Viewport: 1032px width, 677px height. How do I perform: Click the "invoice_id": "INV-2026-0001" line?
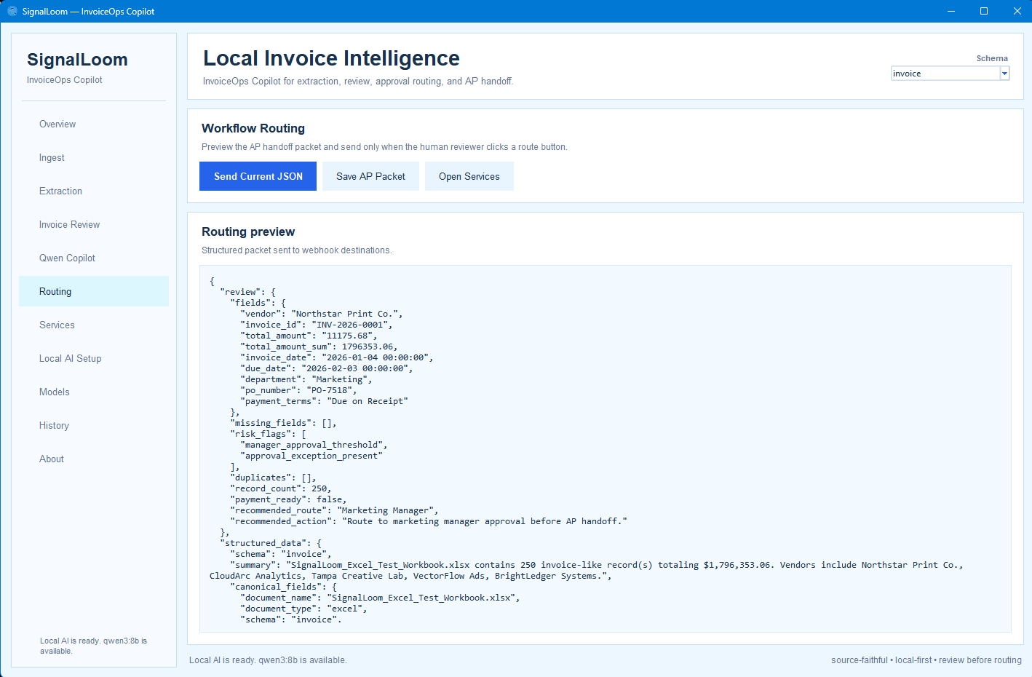[x=316, y=325]
